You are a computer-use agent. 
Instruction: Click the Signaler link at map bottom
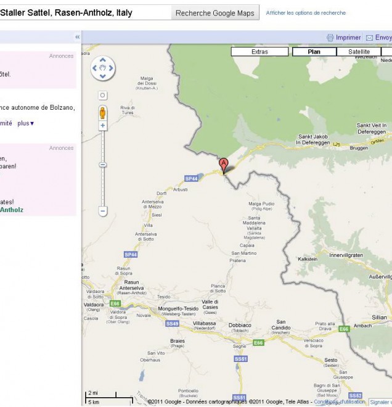pyautogui.click(x=380, y=402)
